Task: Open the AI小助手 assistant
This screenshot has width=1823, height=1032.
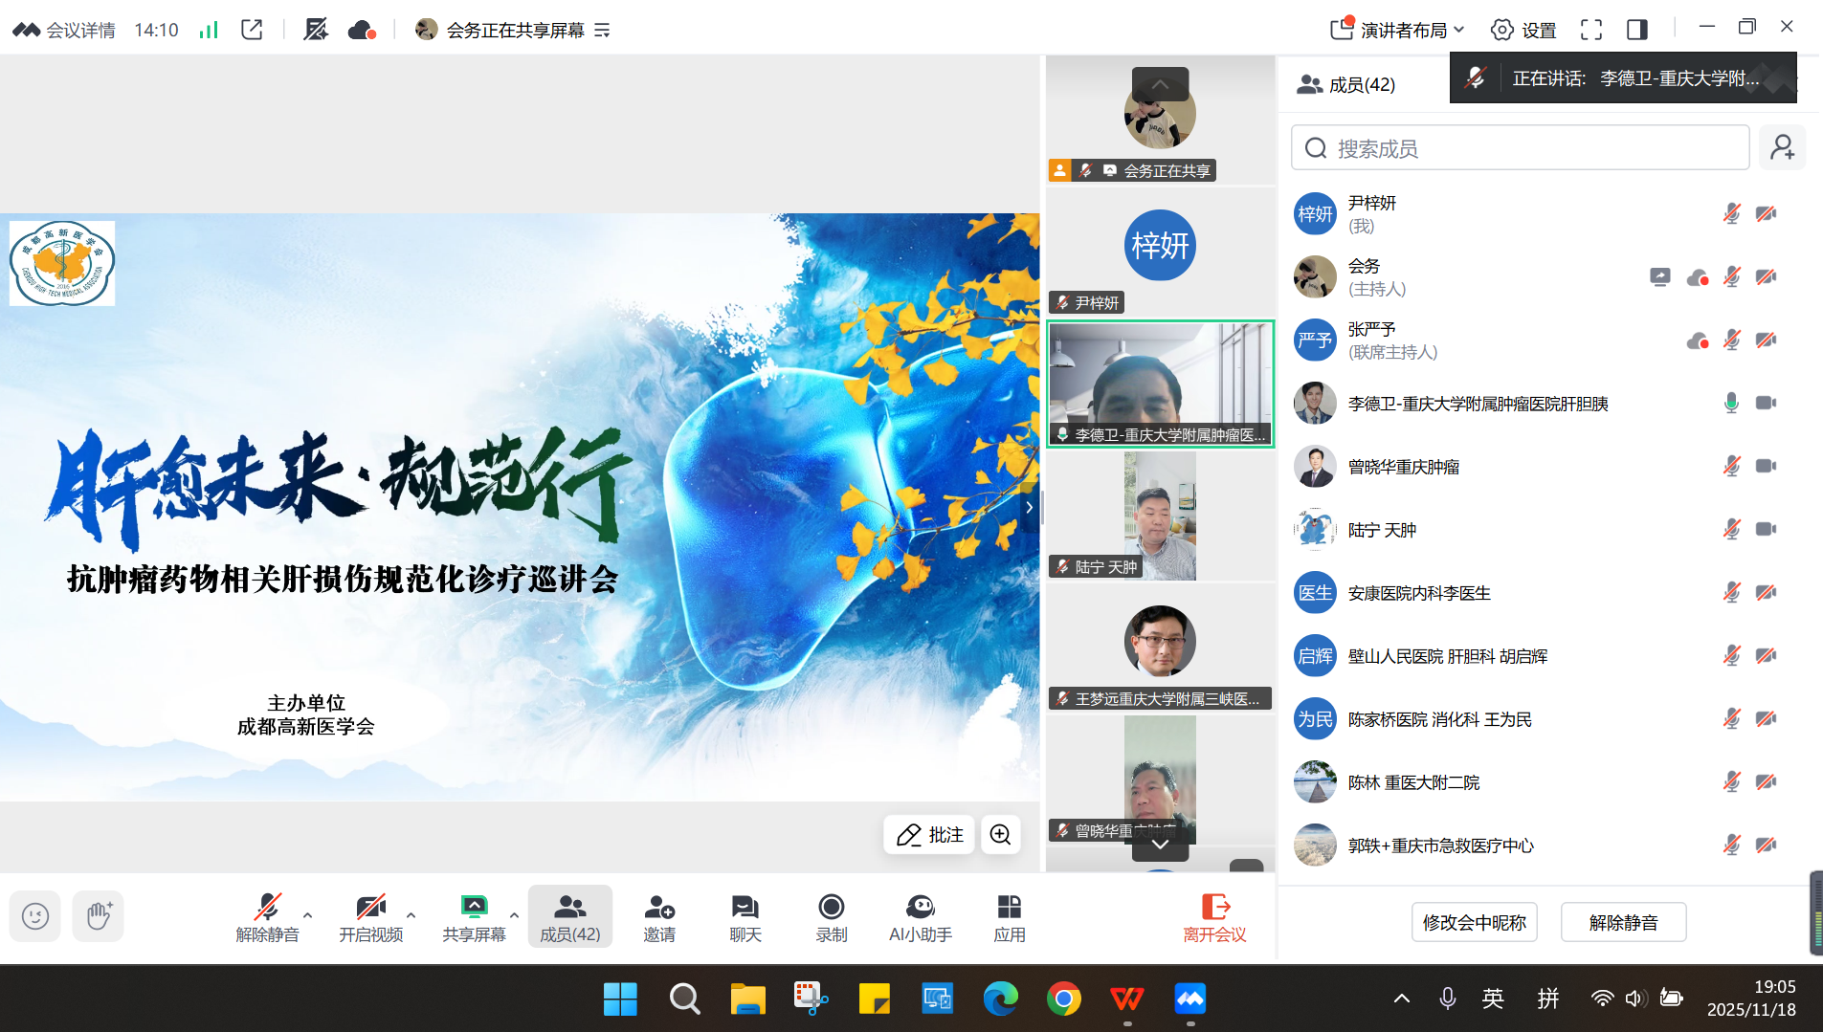Action: pos(920,917)
